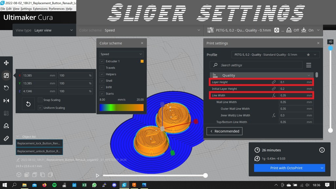Enable Snap Scaling checkbox
The height and width of the screenshot is (189, 336).
(40, 100)
